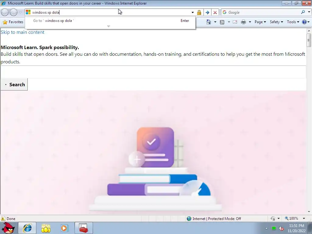Viewport: 312px width, 234px height.
Task: Click the books illustration image
Action: [x=155, y=169]
